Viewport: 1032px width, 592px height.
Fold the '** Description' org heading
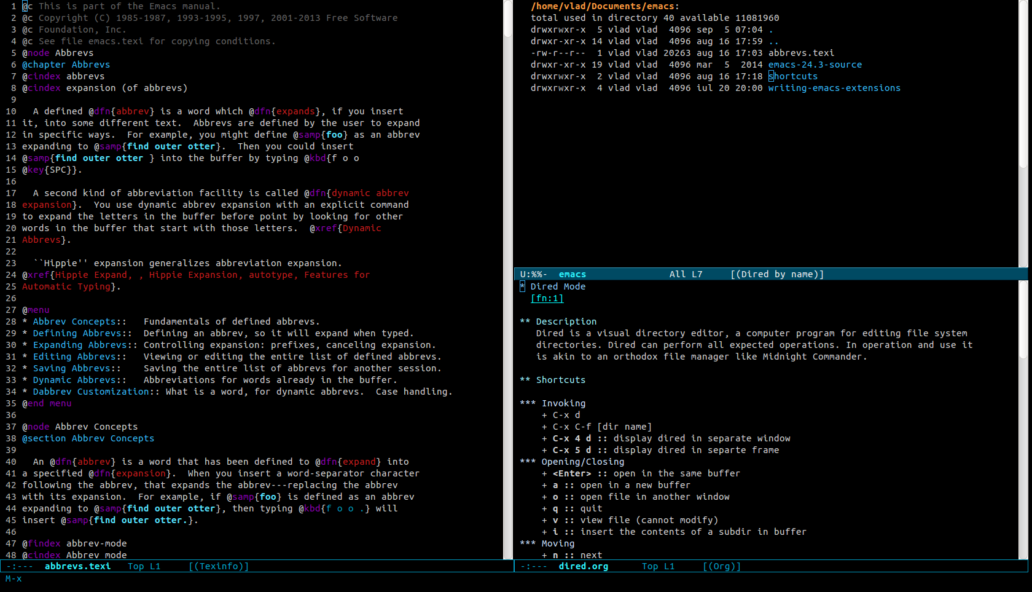tap(558, 322)
